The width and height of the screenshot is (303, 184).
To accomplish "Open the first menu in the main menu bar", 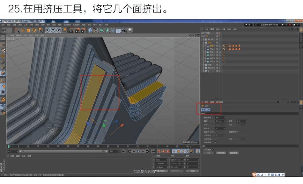I will 3,25.
